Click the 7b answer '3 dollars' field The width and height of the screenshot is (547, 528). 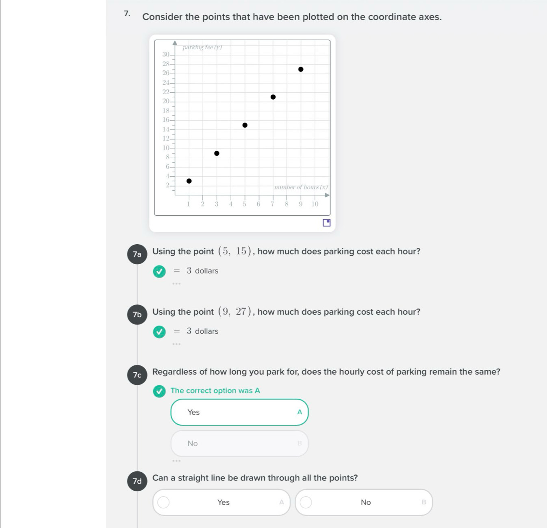point(202,331)
